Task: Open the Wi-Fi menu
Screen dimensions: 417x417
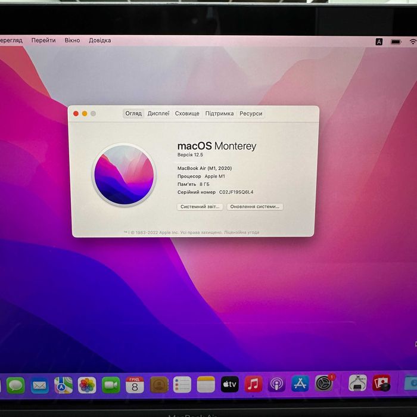Action: coord(413,42)
